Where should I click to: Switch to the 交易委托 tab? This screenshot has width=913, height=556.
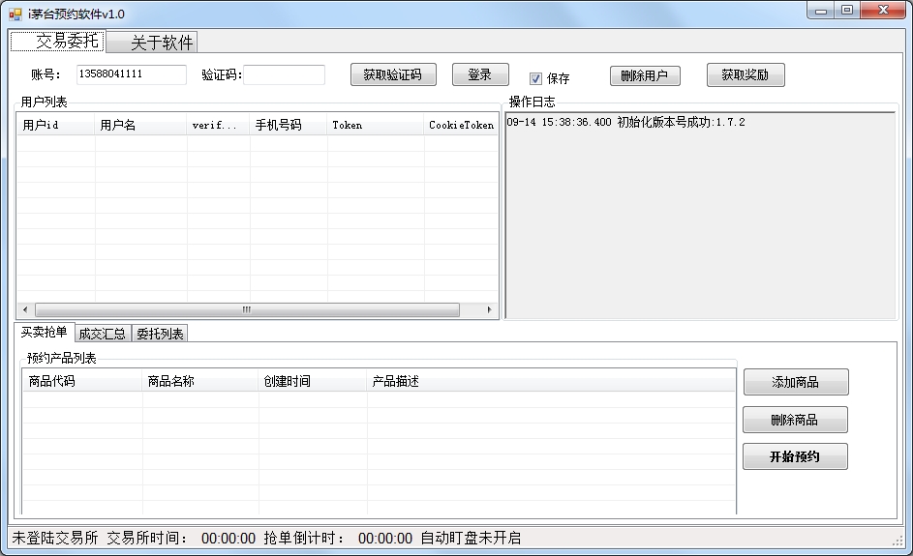pos(57,42)
